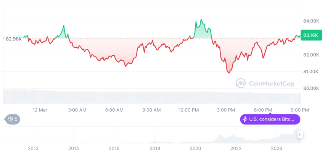This screenshot has width=328, height=153.
Task: Click the gray volume bars below the chart
Action: point(153,97)
